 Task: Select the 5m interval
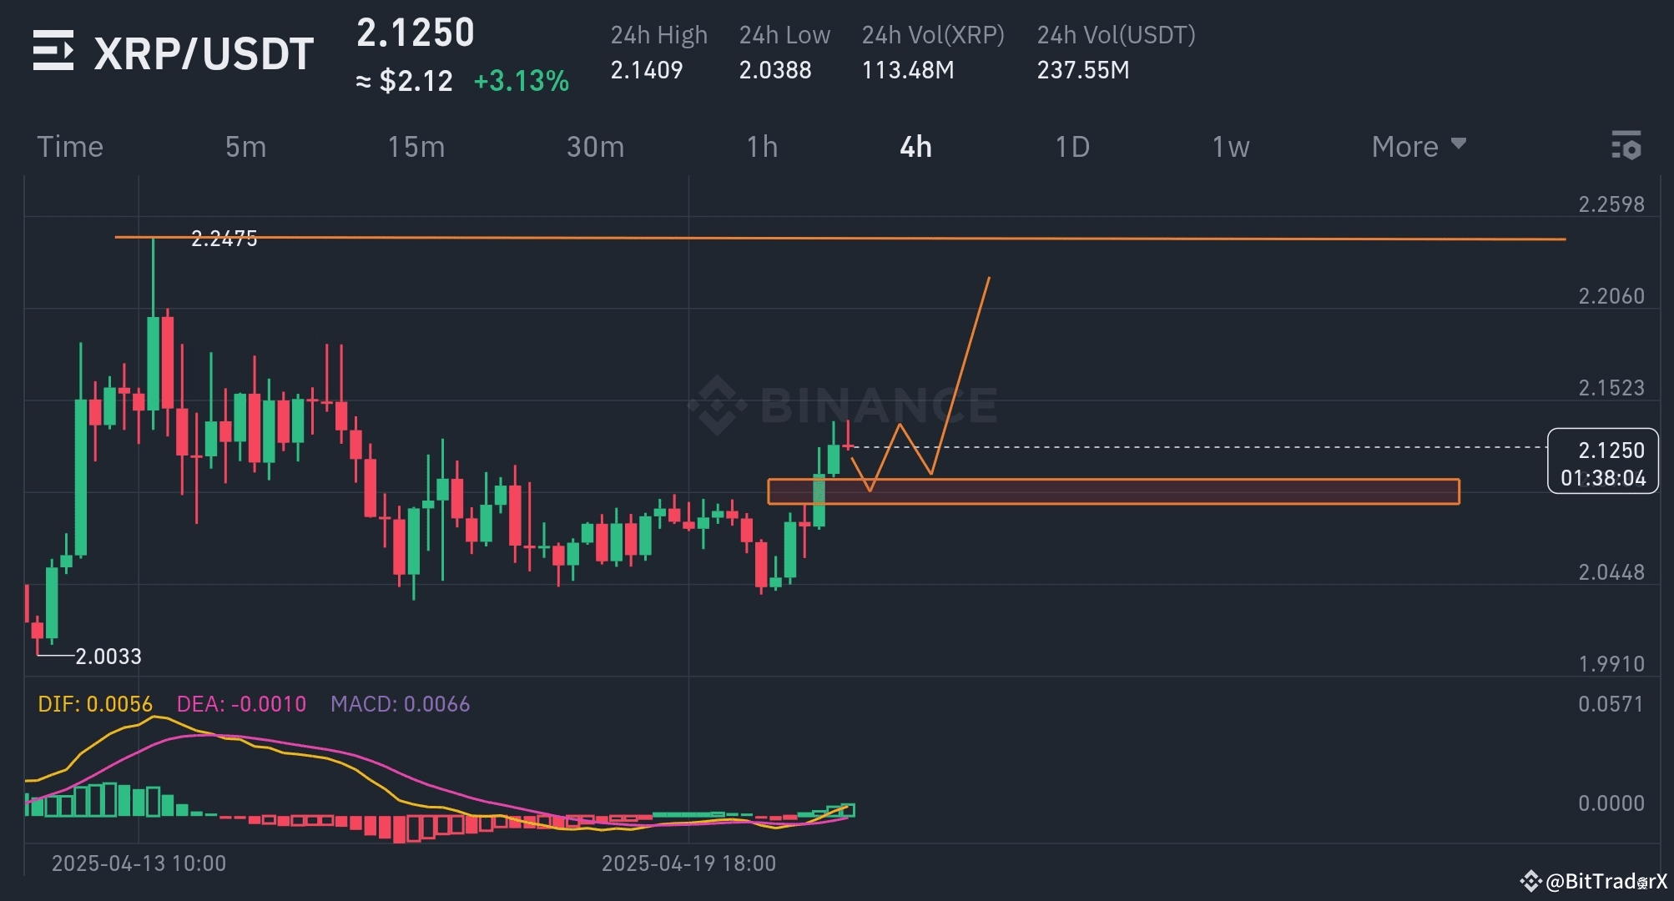click(245, 146)
